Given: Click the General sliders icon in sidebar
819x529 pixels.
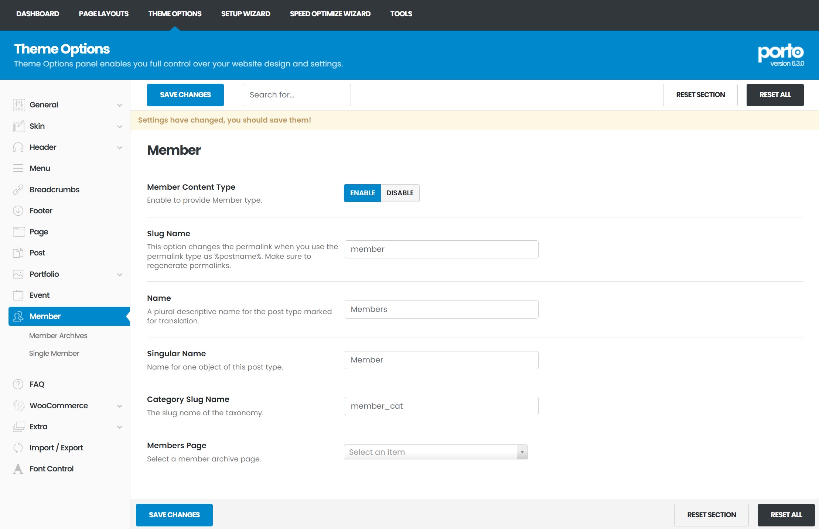Looking at the screenshot, I should (18, 105).
